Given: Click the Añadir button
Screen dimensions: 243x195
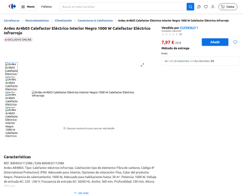Looking at the screenshot, I should coord(215,42).
